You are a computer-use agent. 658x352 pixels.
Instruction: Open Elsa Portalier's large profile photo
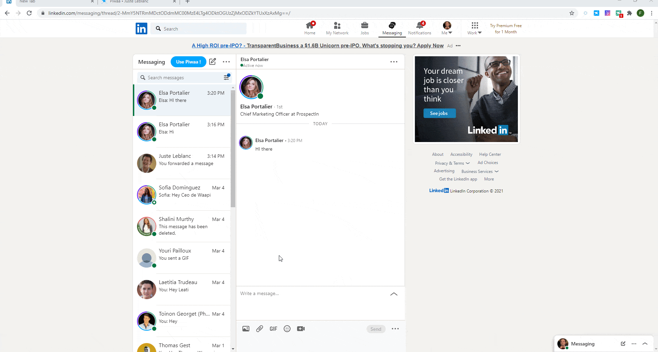coord(251,87)
